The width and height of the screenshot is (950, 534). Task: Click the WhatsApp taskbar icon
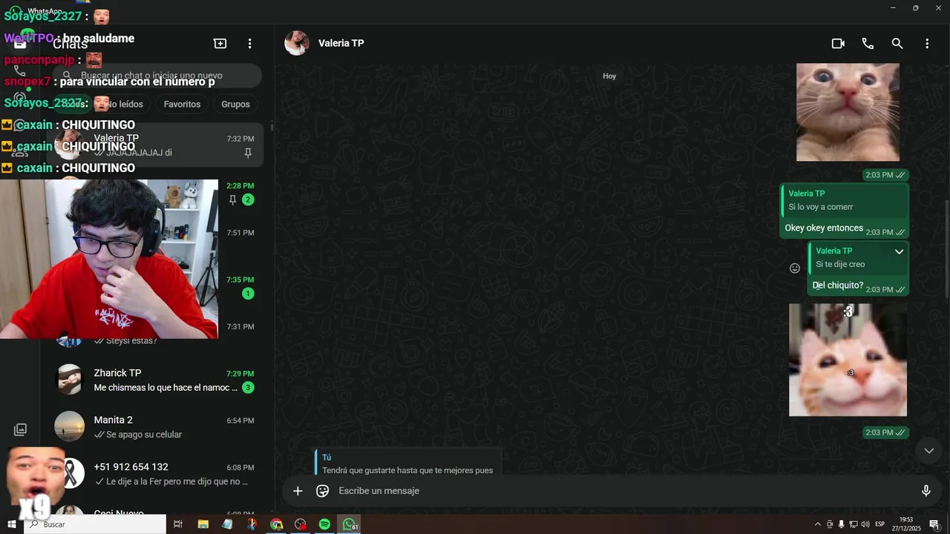point(350,524)
